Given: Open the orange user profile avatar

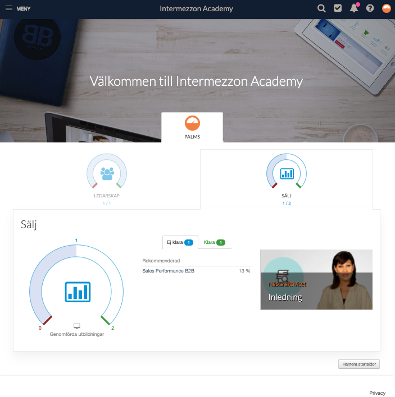Looking at the screenshot, I should pyautogui.click(x=387, y=8).
